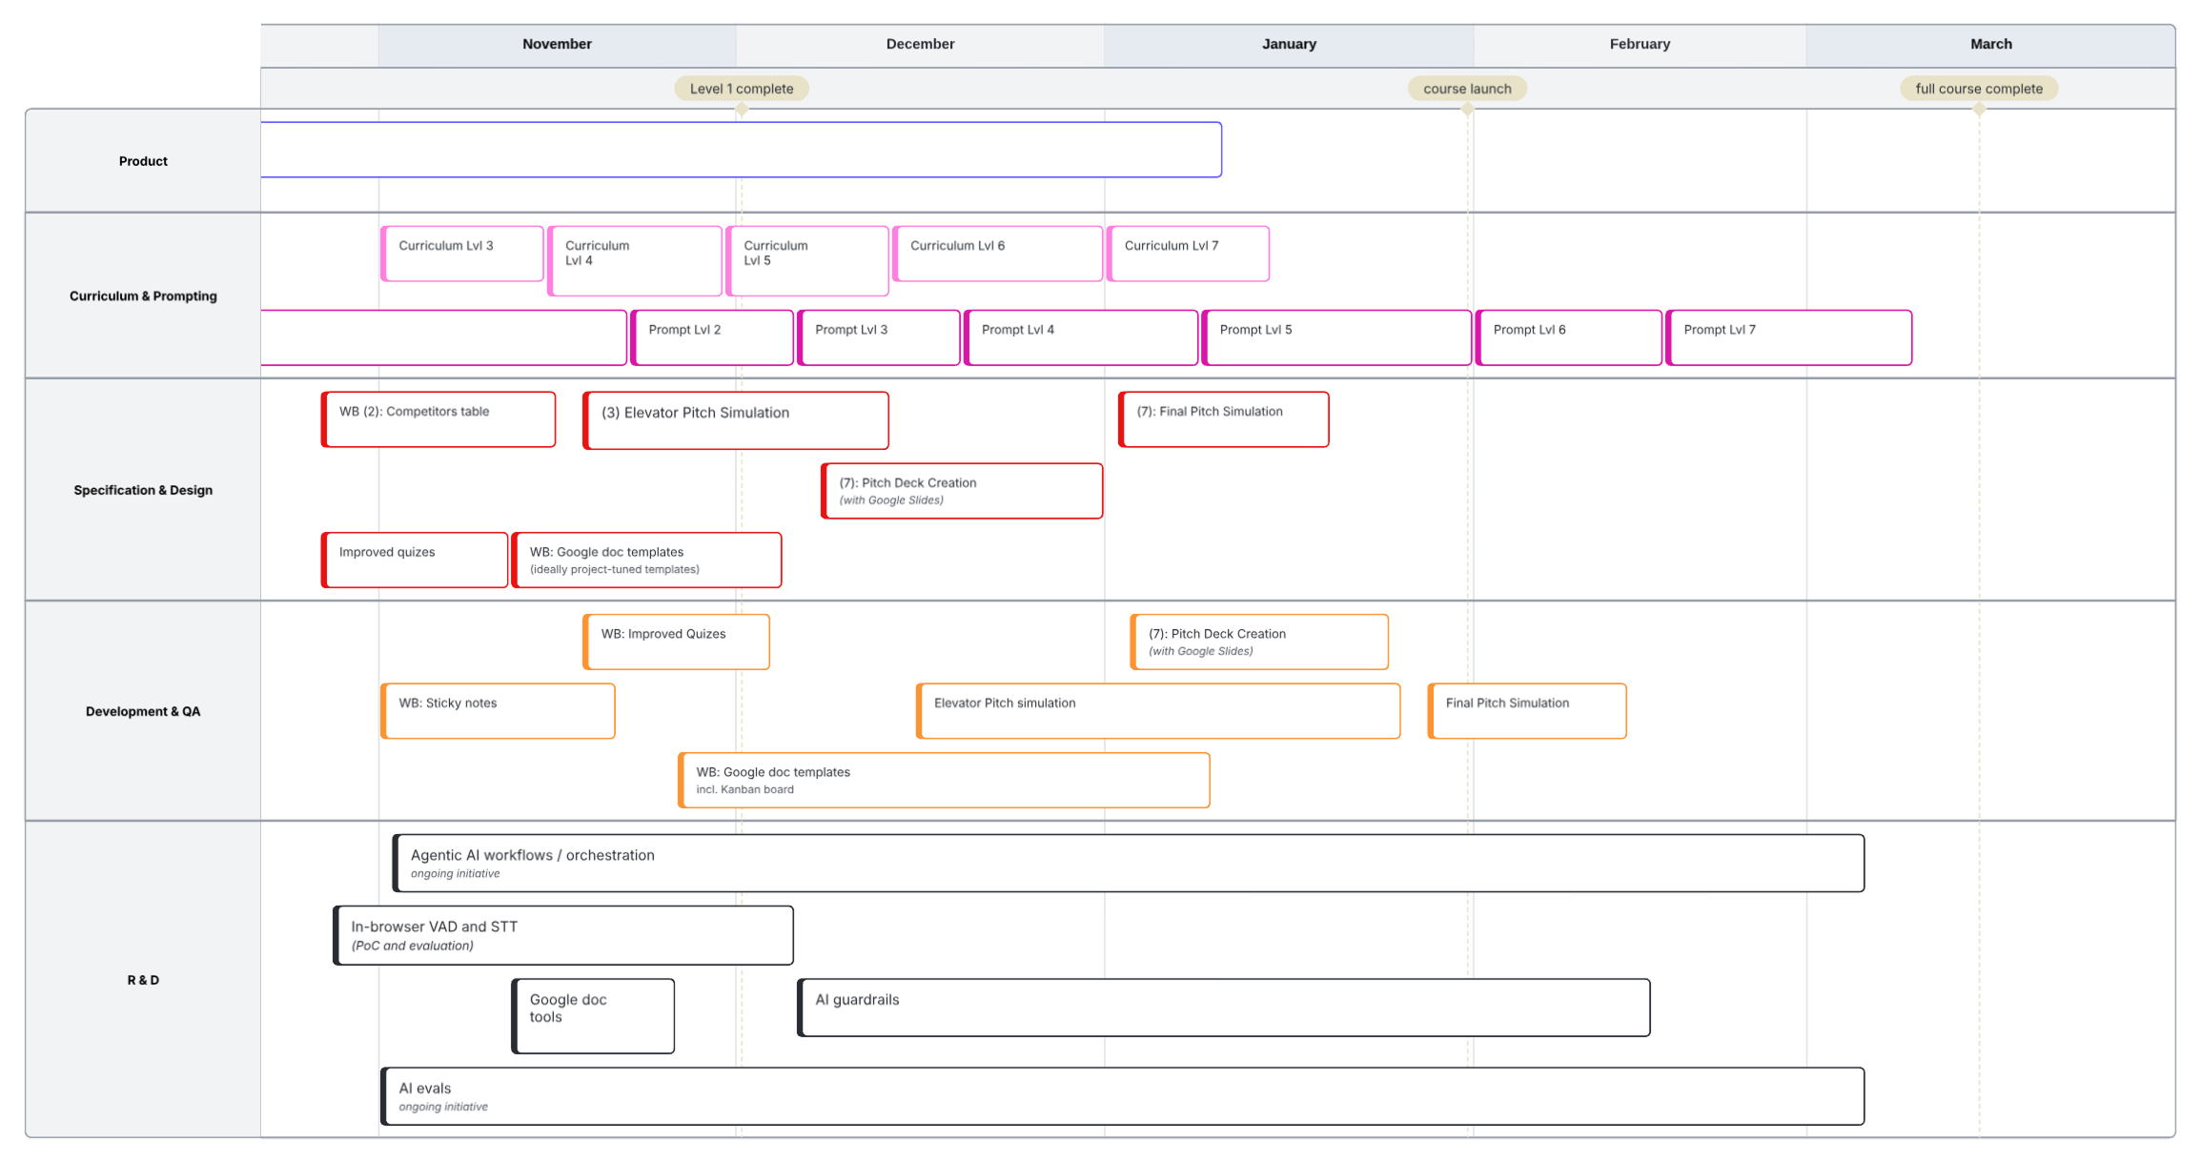Select the Prompt Lvl 6 card
2201x1162 pixels.
1569,337
